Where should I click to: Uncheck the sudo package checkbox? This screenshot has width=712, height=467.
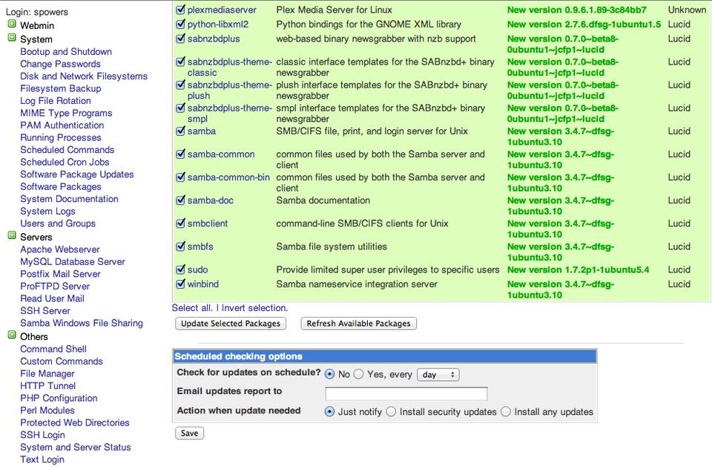(x=180, y=270)
